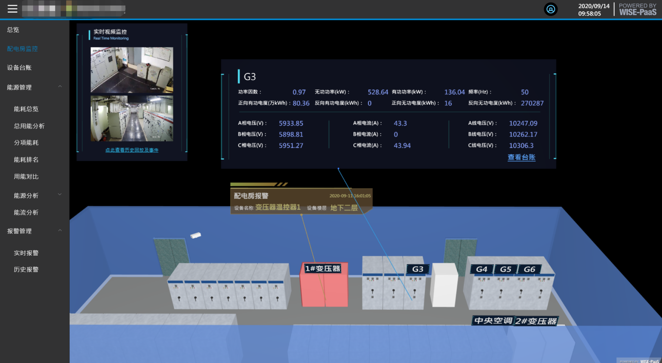This screenshot has height=363, width=662.
Task: Open 设备台账 in the sidebar
Action: pos(19,68)
